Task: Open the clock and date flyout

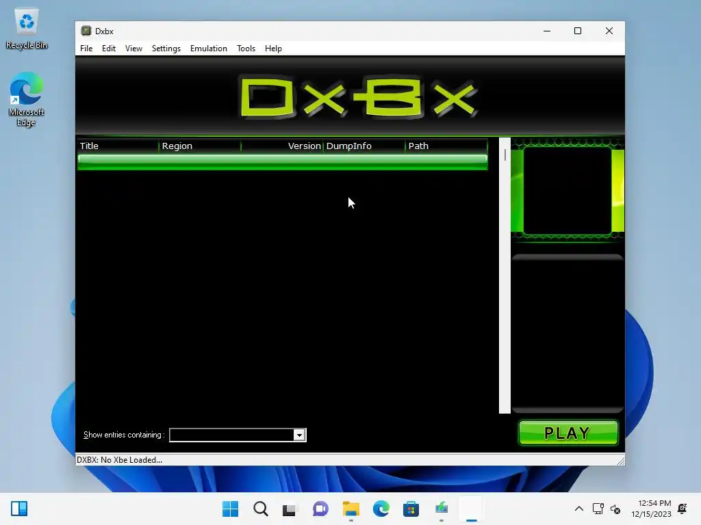Action: tap(652, 509)
